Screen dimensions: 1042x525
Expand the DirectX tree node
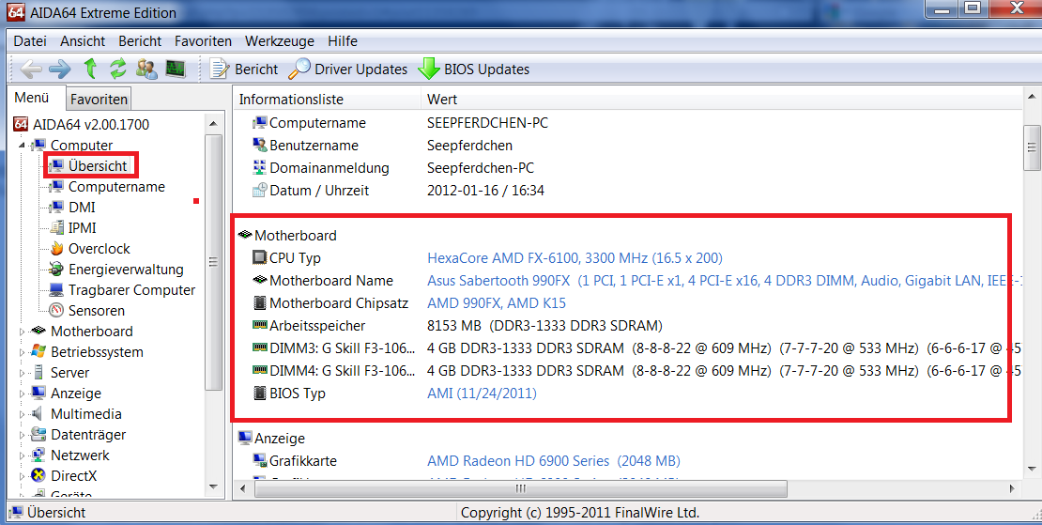coord(22,476)
